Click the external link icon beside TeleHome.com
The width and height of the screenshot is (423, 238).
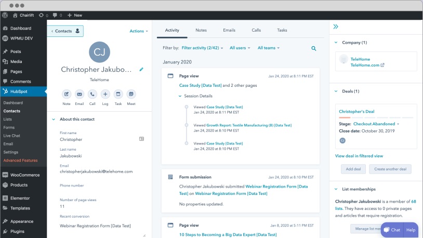pos(382,65)
